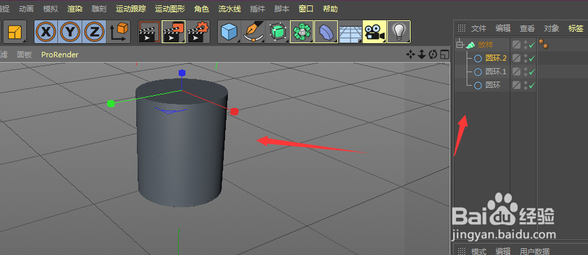Select the spline Pen tool
Image resolution: width=588 pixels, height=255 pixels.
pos(254,32)
